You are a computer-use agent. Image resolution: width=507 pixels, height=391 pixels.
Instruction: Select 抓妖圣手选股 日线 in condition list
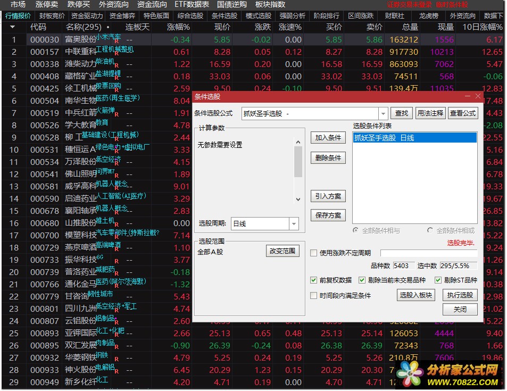415,138
